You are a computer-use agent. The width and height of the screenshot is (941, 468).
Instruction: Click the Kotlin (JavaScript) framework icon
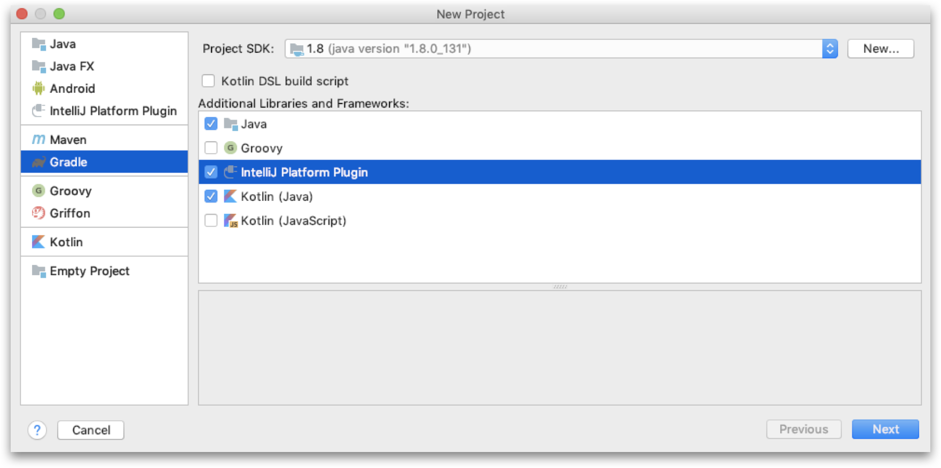coord(231,221)
